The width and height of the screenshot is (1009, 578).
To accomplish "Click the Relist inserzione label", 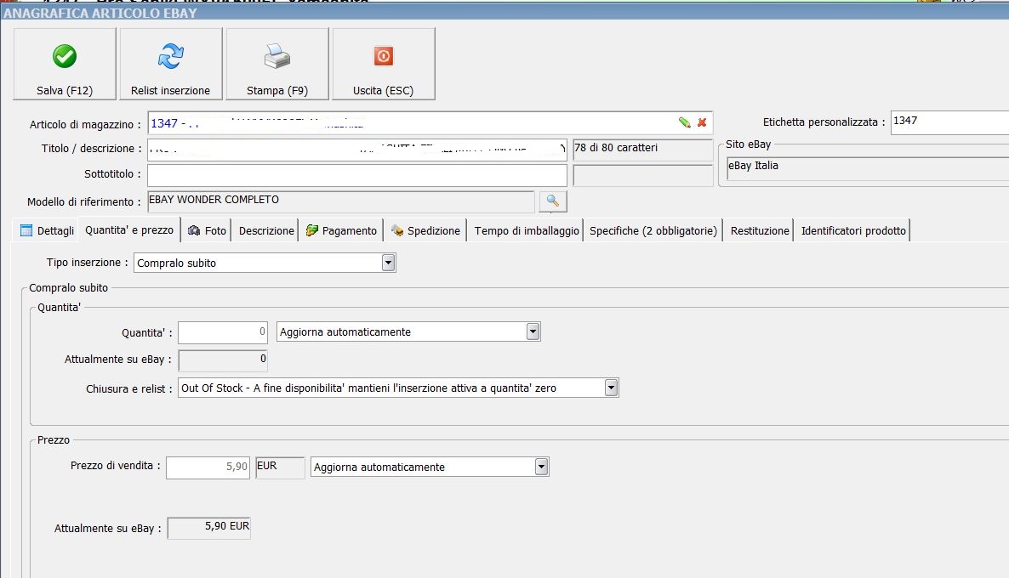I will tap(170, 91).
